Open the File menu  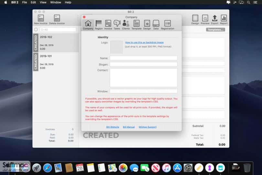25,2
